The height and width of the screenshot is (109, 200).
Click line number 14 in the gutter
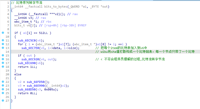[7, 52]
